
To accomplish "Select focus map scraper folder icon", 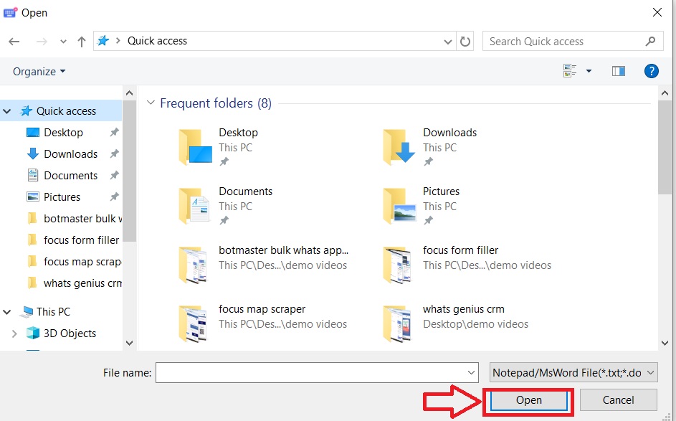I will coord(193,323).
